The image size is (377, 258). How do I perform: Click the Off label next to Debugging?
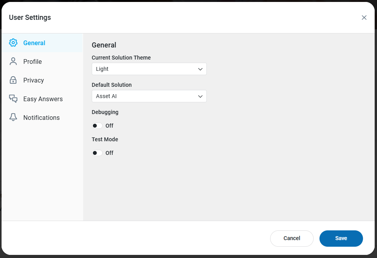tap(109, 126)
